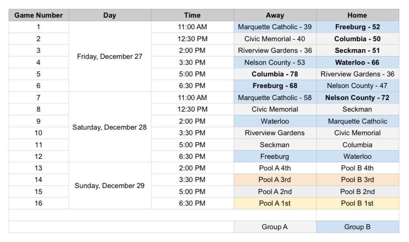Click the Waterloo - 66 score cell
This screenshot has height=242, width=409.
coord(357,62)
